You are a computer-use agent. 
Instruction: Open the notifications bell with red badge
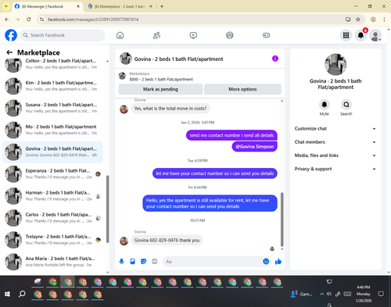click(361, 35)
